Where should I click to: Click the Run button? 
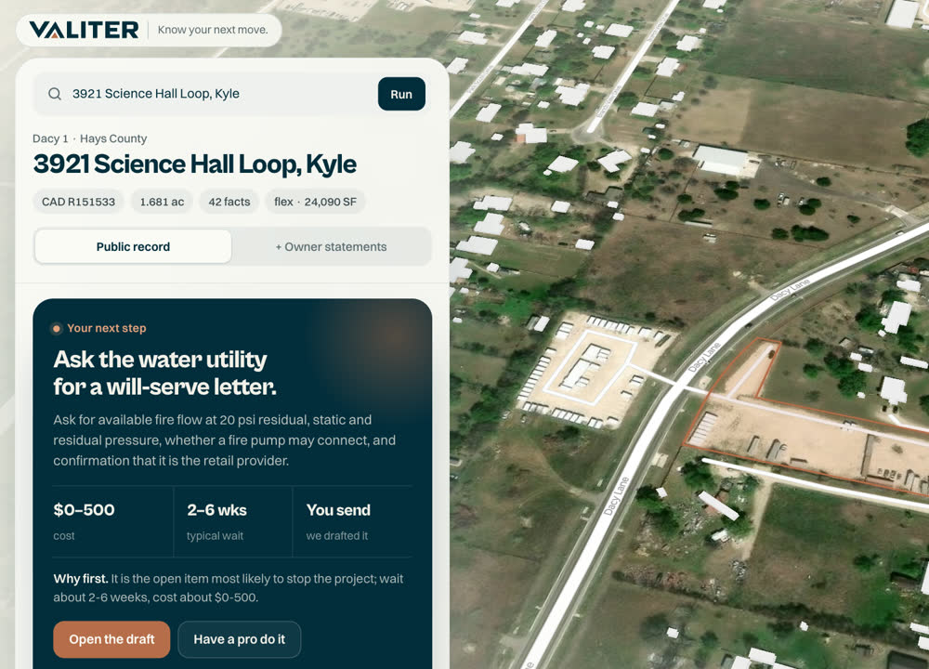pos(401,94)
